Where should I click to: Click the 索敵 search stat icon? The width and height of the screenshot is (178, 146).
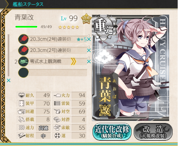coord(57,128)
